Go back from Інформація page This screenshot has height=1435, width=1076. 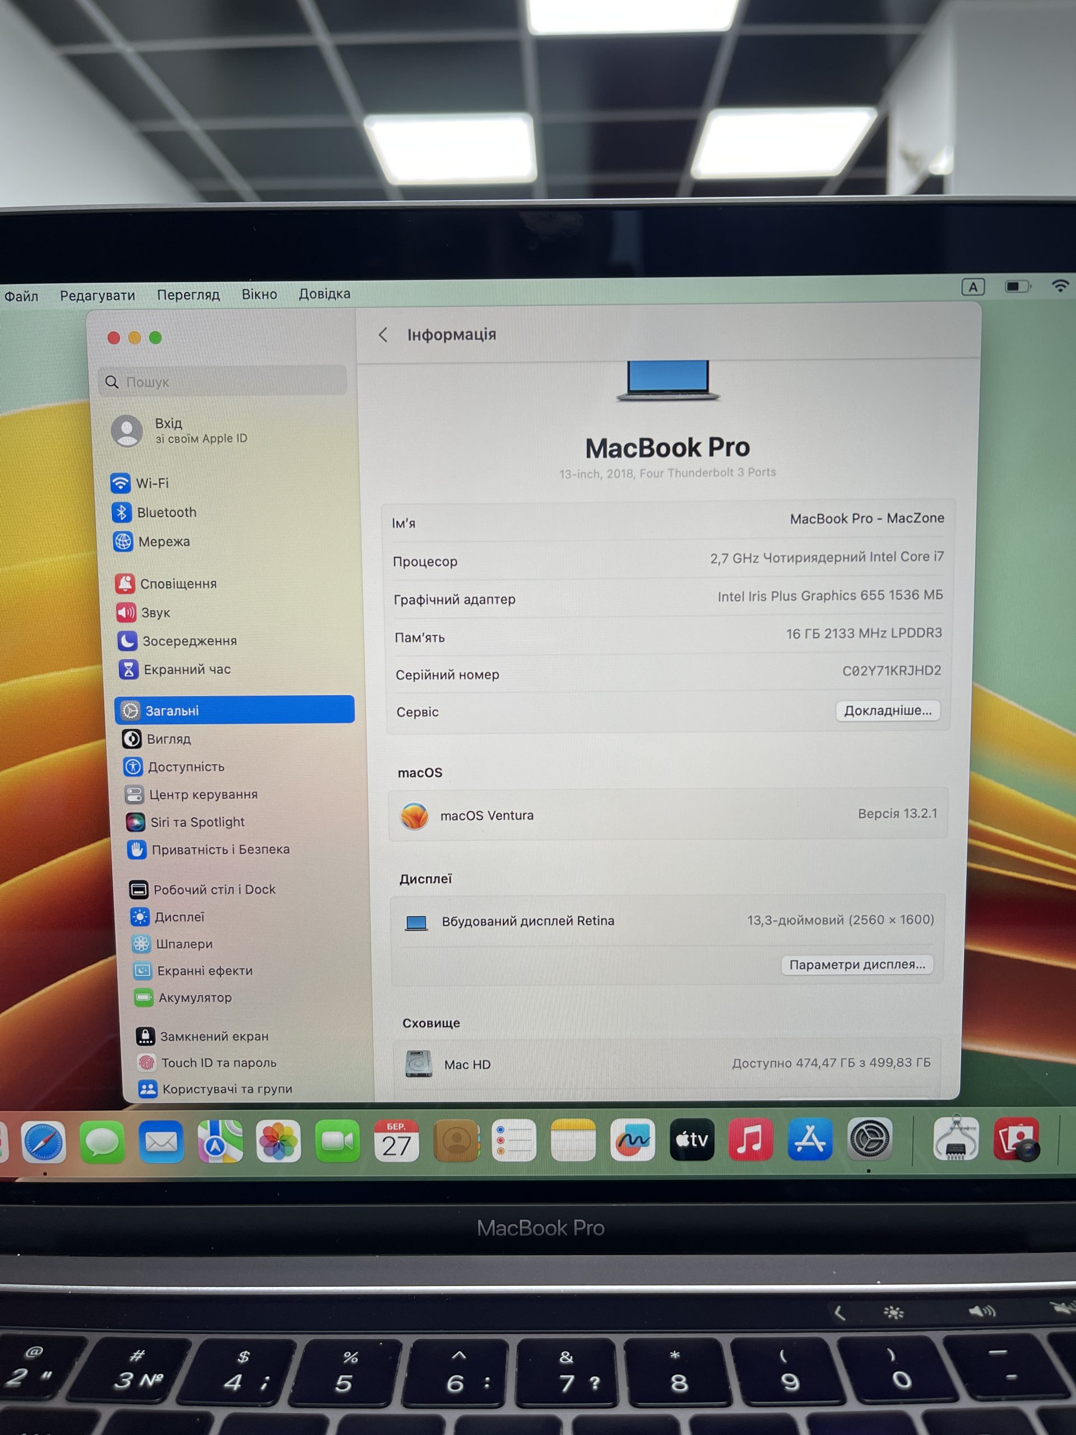(x=383, y=335)
